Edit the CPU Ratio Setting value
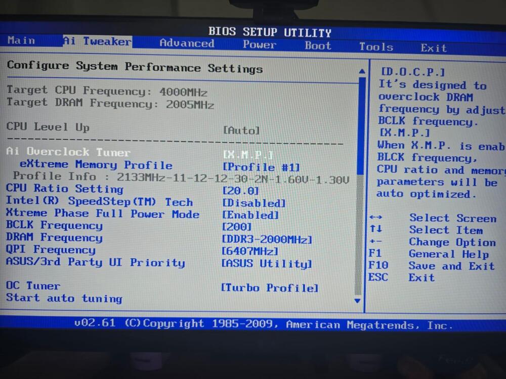 tap(240, 191)
